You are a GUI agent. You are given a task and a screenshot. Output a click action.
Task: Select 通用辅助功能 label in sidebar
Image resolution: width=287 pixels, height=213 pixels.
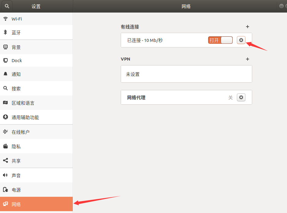click(25, 117)
